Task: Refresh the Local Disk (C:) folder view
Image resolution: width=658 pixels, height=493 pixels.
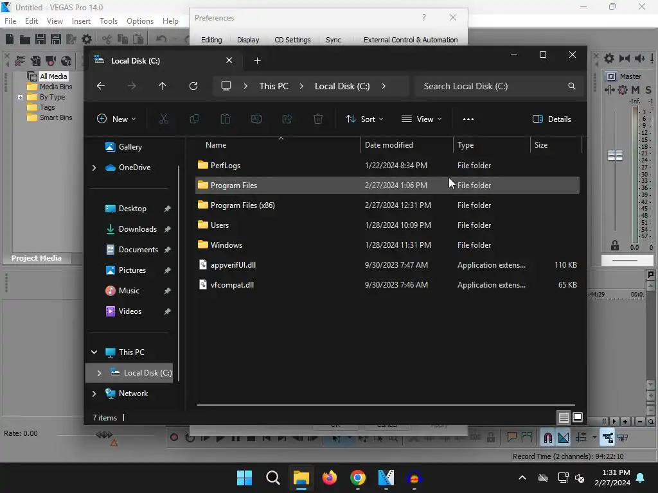Action: coord(193,86)
